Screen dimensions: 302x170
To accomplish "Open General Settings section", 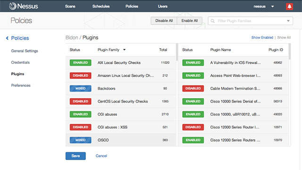I will [25, 51].
